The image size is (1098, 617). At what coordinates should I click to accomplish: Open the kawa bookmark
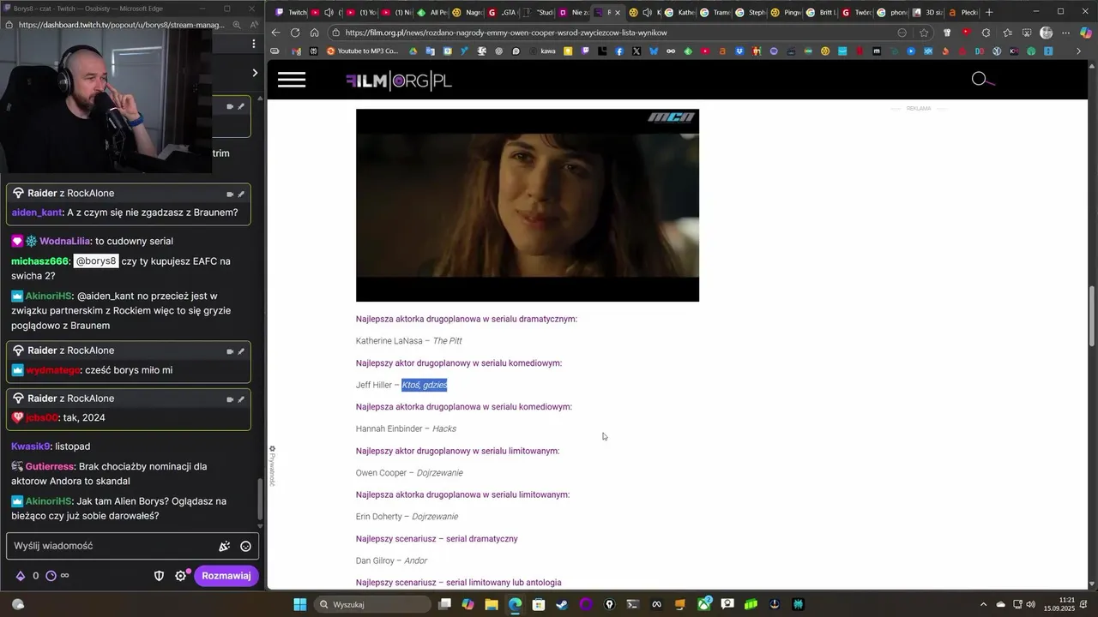coord(541,51)
